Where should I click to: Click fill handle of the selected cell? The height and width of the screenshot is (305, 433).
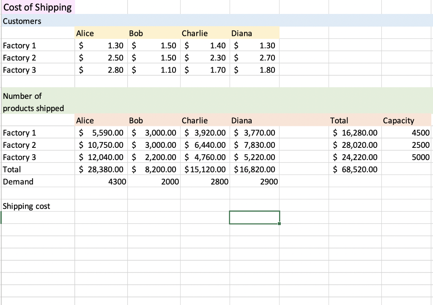[x=279, y=223]
